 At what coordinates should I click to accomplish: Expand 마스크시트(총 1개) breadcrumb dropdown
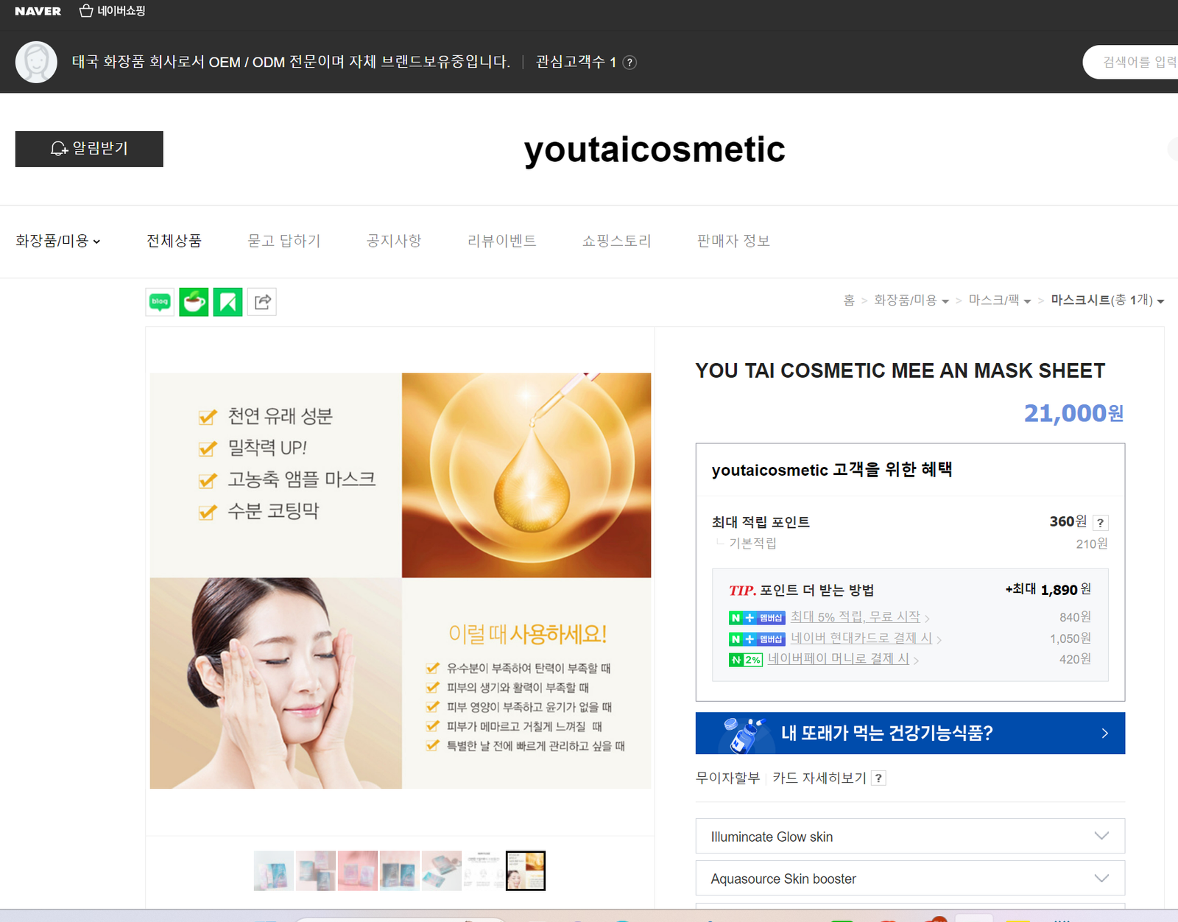1107,300
